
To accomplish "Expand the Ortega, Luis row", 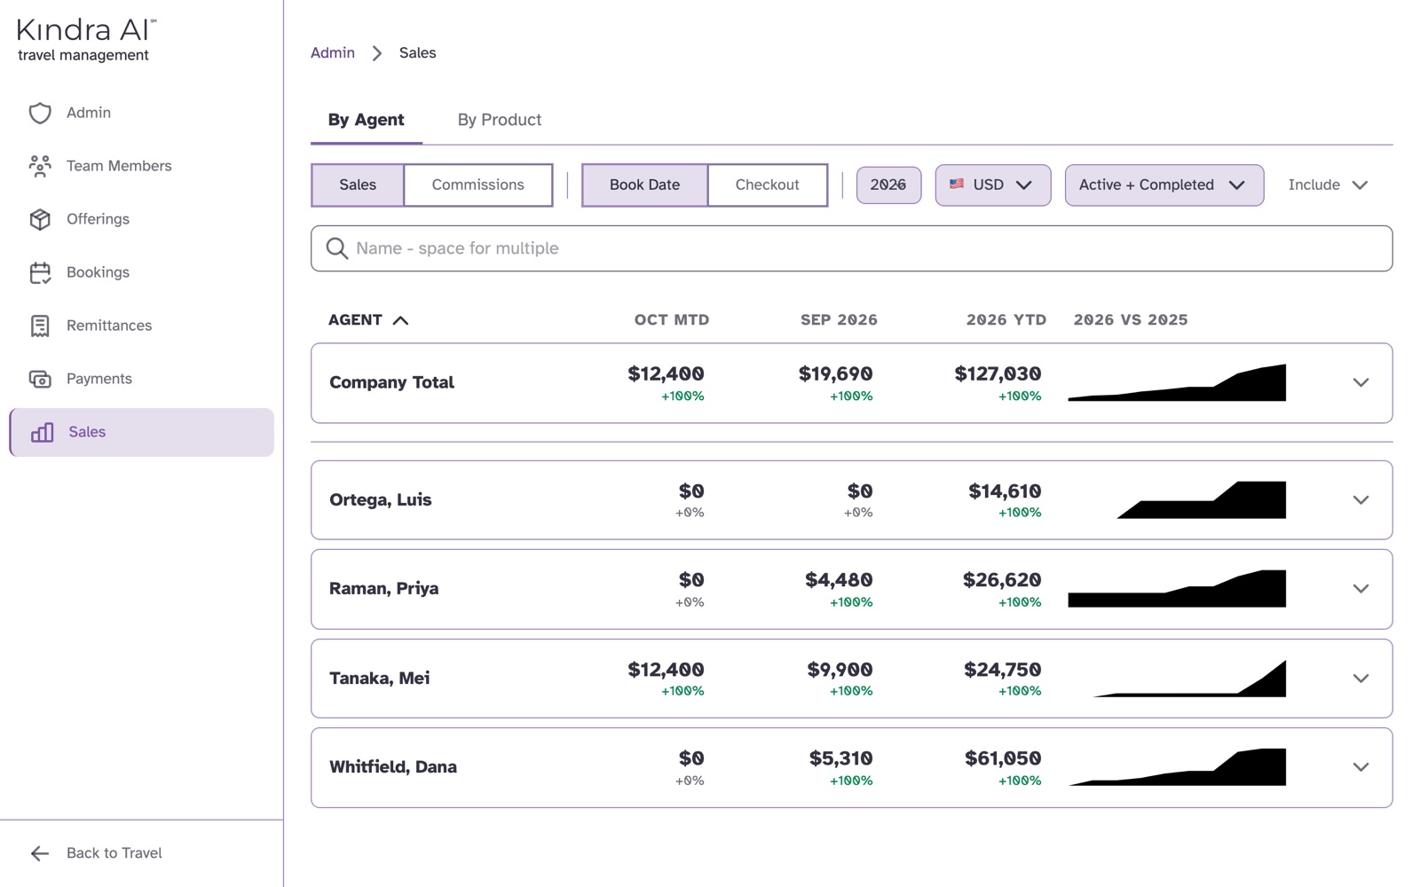I will click(x=1361, y=500).
